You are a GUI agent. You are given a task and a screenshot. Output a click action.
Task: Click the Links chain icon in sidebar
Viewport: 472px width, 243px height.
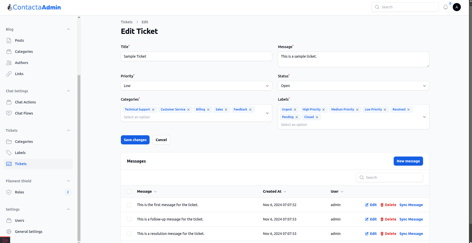tap(9, 74)
